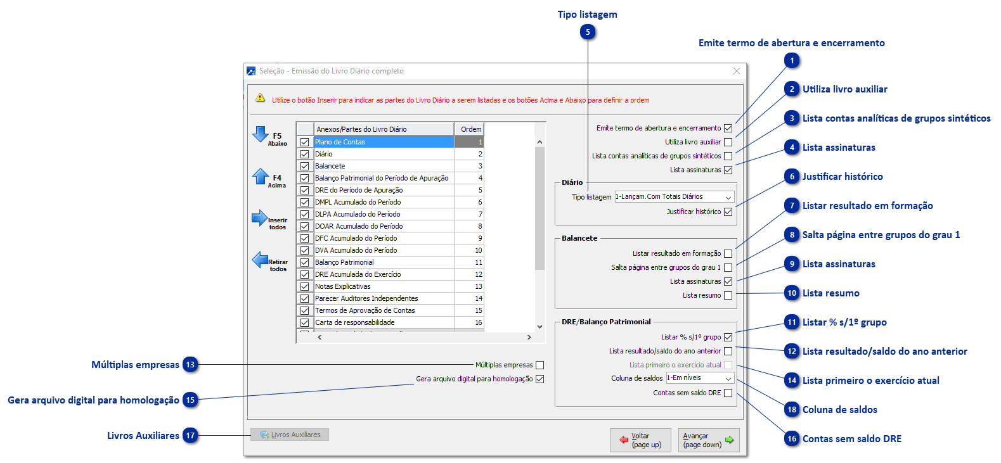Select DMPL Acumulado do Período row
Image resolution: width=1001 pixels, height=463 pixels.
coord(390,202)
